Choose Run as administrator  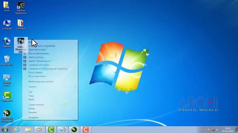coord(50,54)
